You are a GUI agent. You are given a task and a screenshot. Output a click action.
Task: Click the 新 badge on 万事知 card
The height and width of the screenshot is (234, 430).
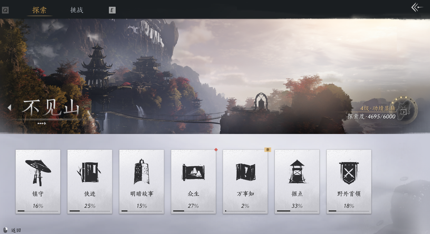tap(267, 150)
